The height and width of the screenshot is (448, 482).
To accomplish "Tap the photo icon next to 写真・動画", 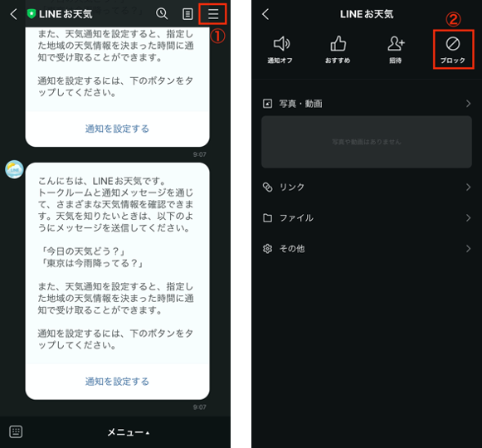I will [267, 104].
